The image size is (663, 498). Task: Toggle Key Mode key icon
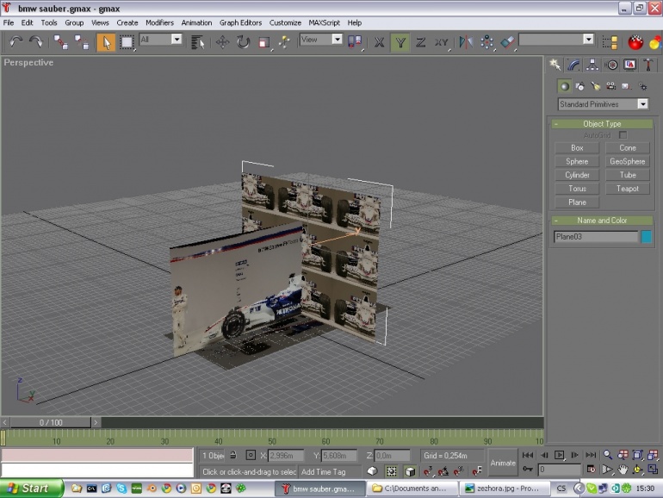pos(527,470)
